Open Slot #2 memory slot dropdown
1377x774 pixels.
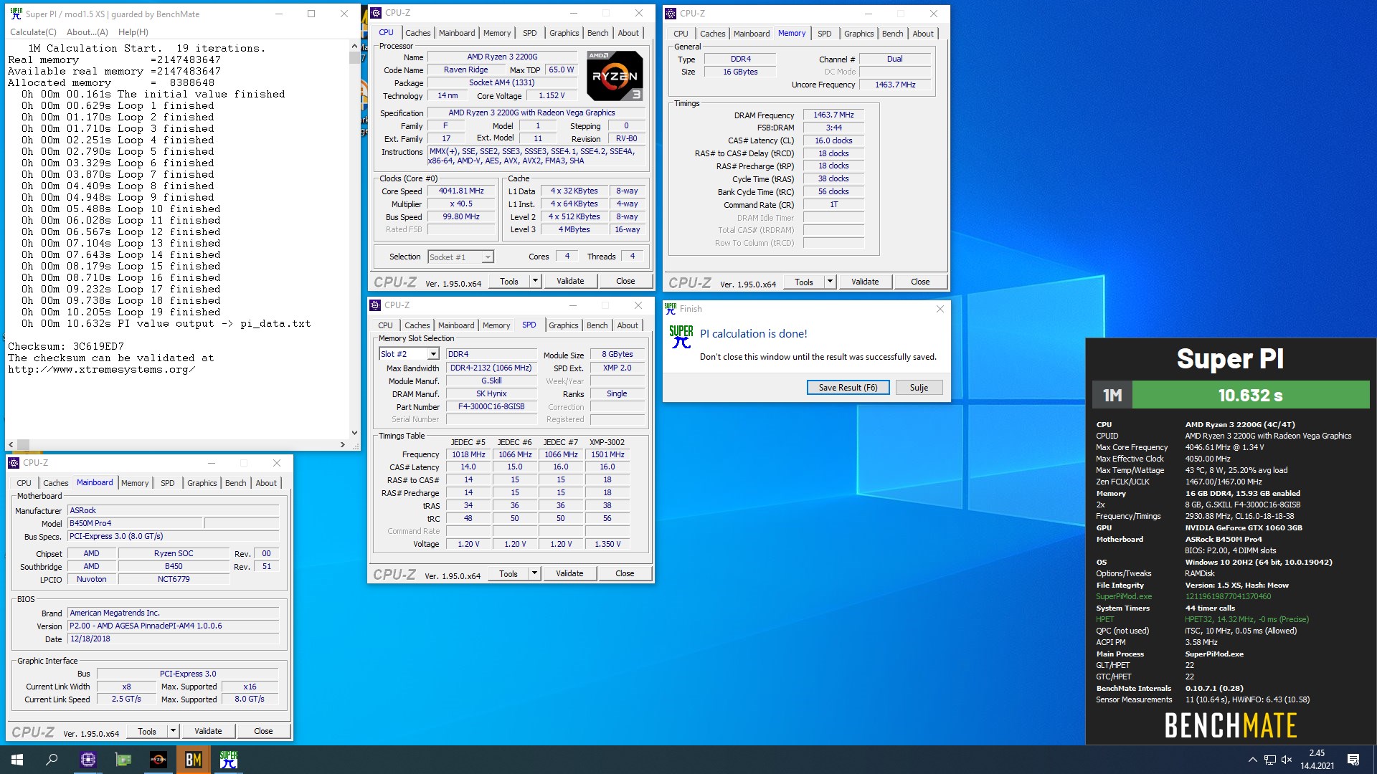point(409,354)
